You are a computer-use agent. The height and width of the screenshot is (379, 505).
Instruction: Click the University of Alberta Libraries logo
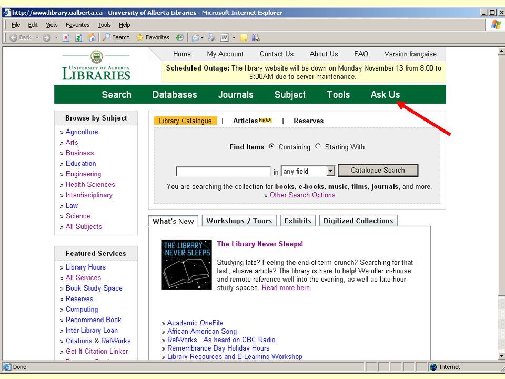(x=96, y=65)
